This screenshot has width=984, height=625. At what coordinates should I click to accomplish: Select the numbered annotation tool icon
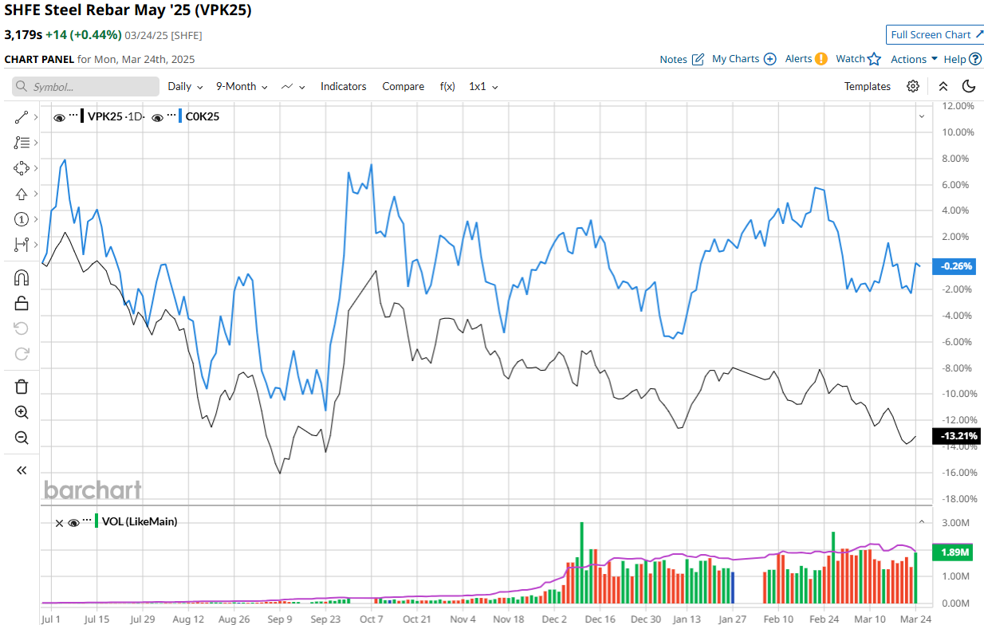click(x=22, y=219)
